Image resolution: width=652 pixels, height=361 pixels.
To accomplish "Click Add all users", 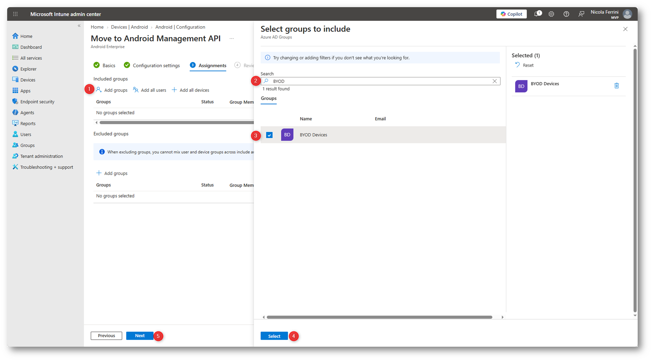I will pyautogui.click(x=150, y=90).
